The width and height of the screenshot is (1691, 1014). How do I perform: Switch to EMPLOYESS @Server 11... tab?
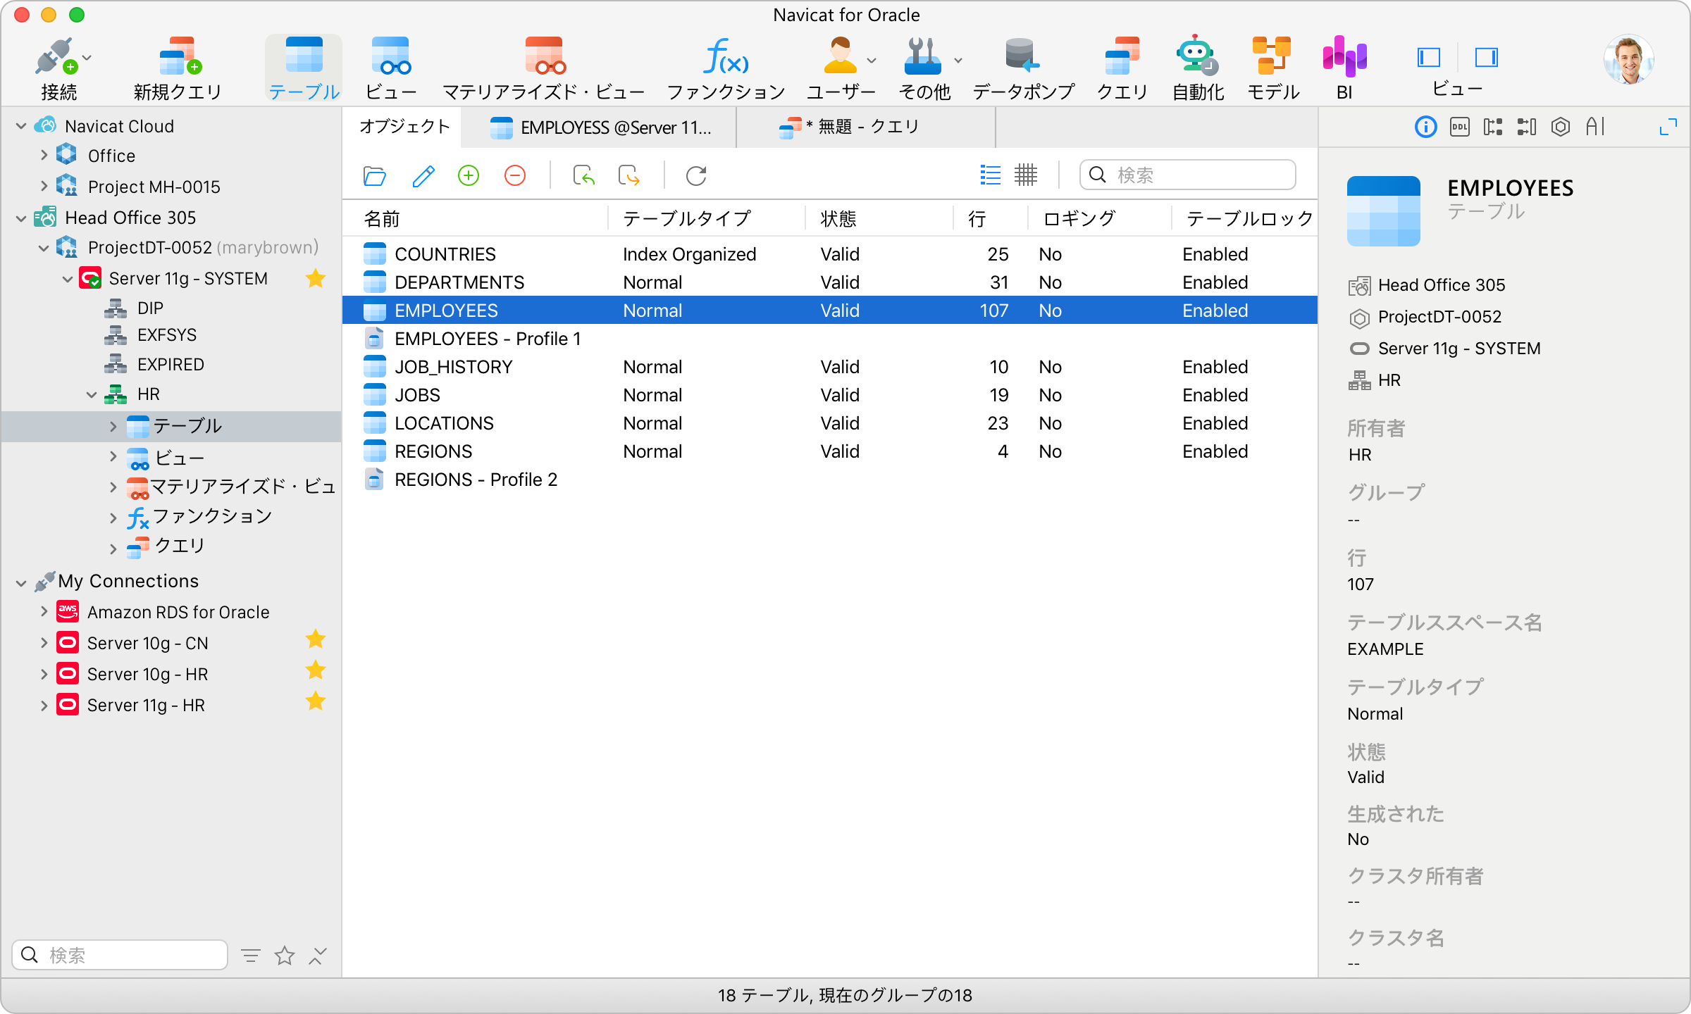600,127
